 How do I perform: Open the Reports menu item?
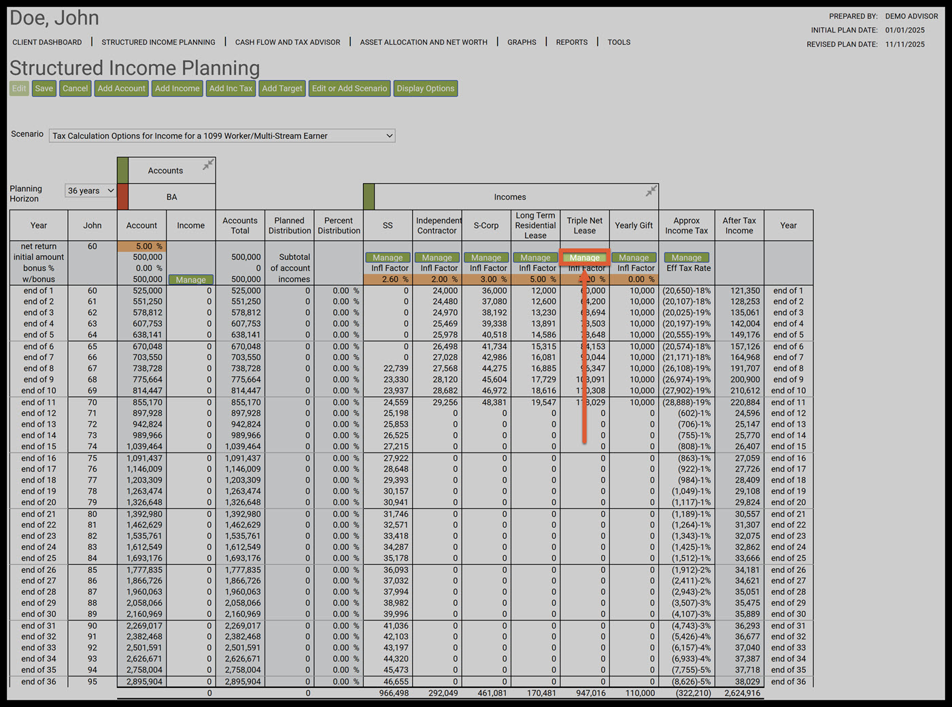click(571, 42)
